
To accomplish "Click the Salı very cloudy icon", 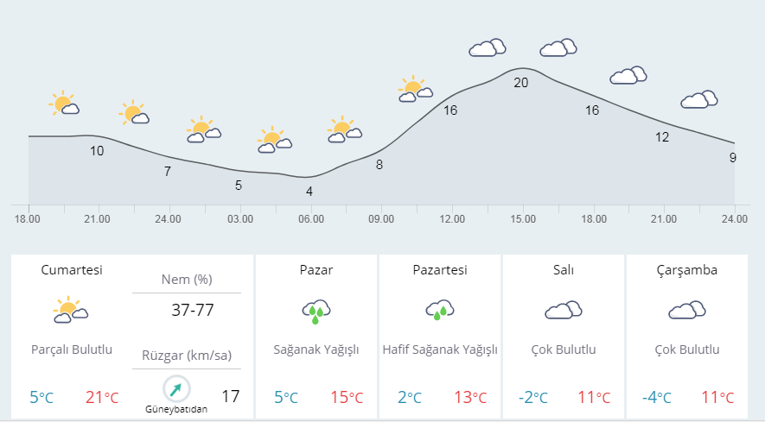I will click(564, 310).
